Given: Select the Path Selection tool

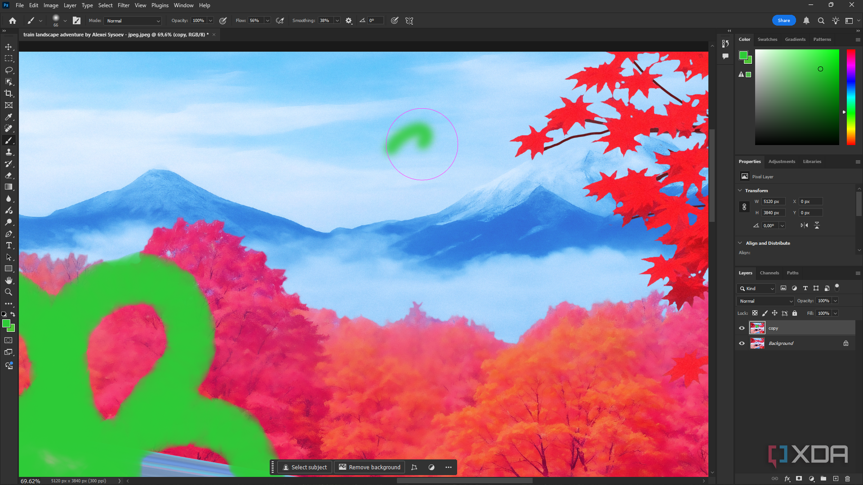Looking at the screenshot, I should (x=9, y=257).
